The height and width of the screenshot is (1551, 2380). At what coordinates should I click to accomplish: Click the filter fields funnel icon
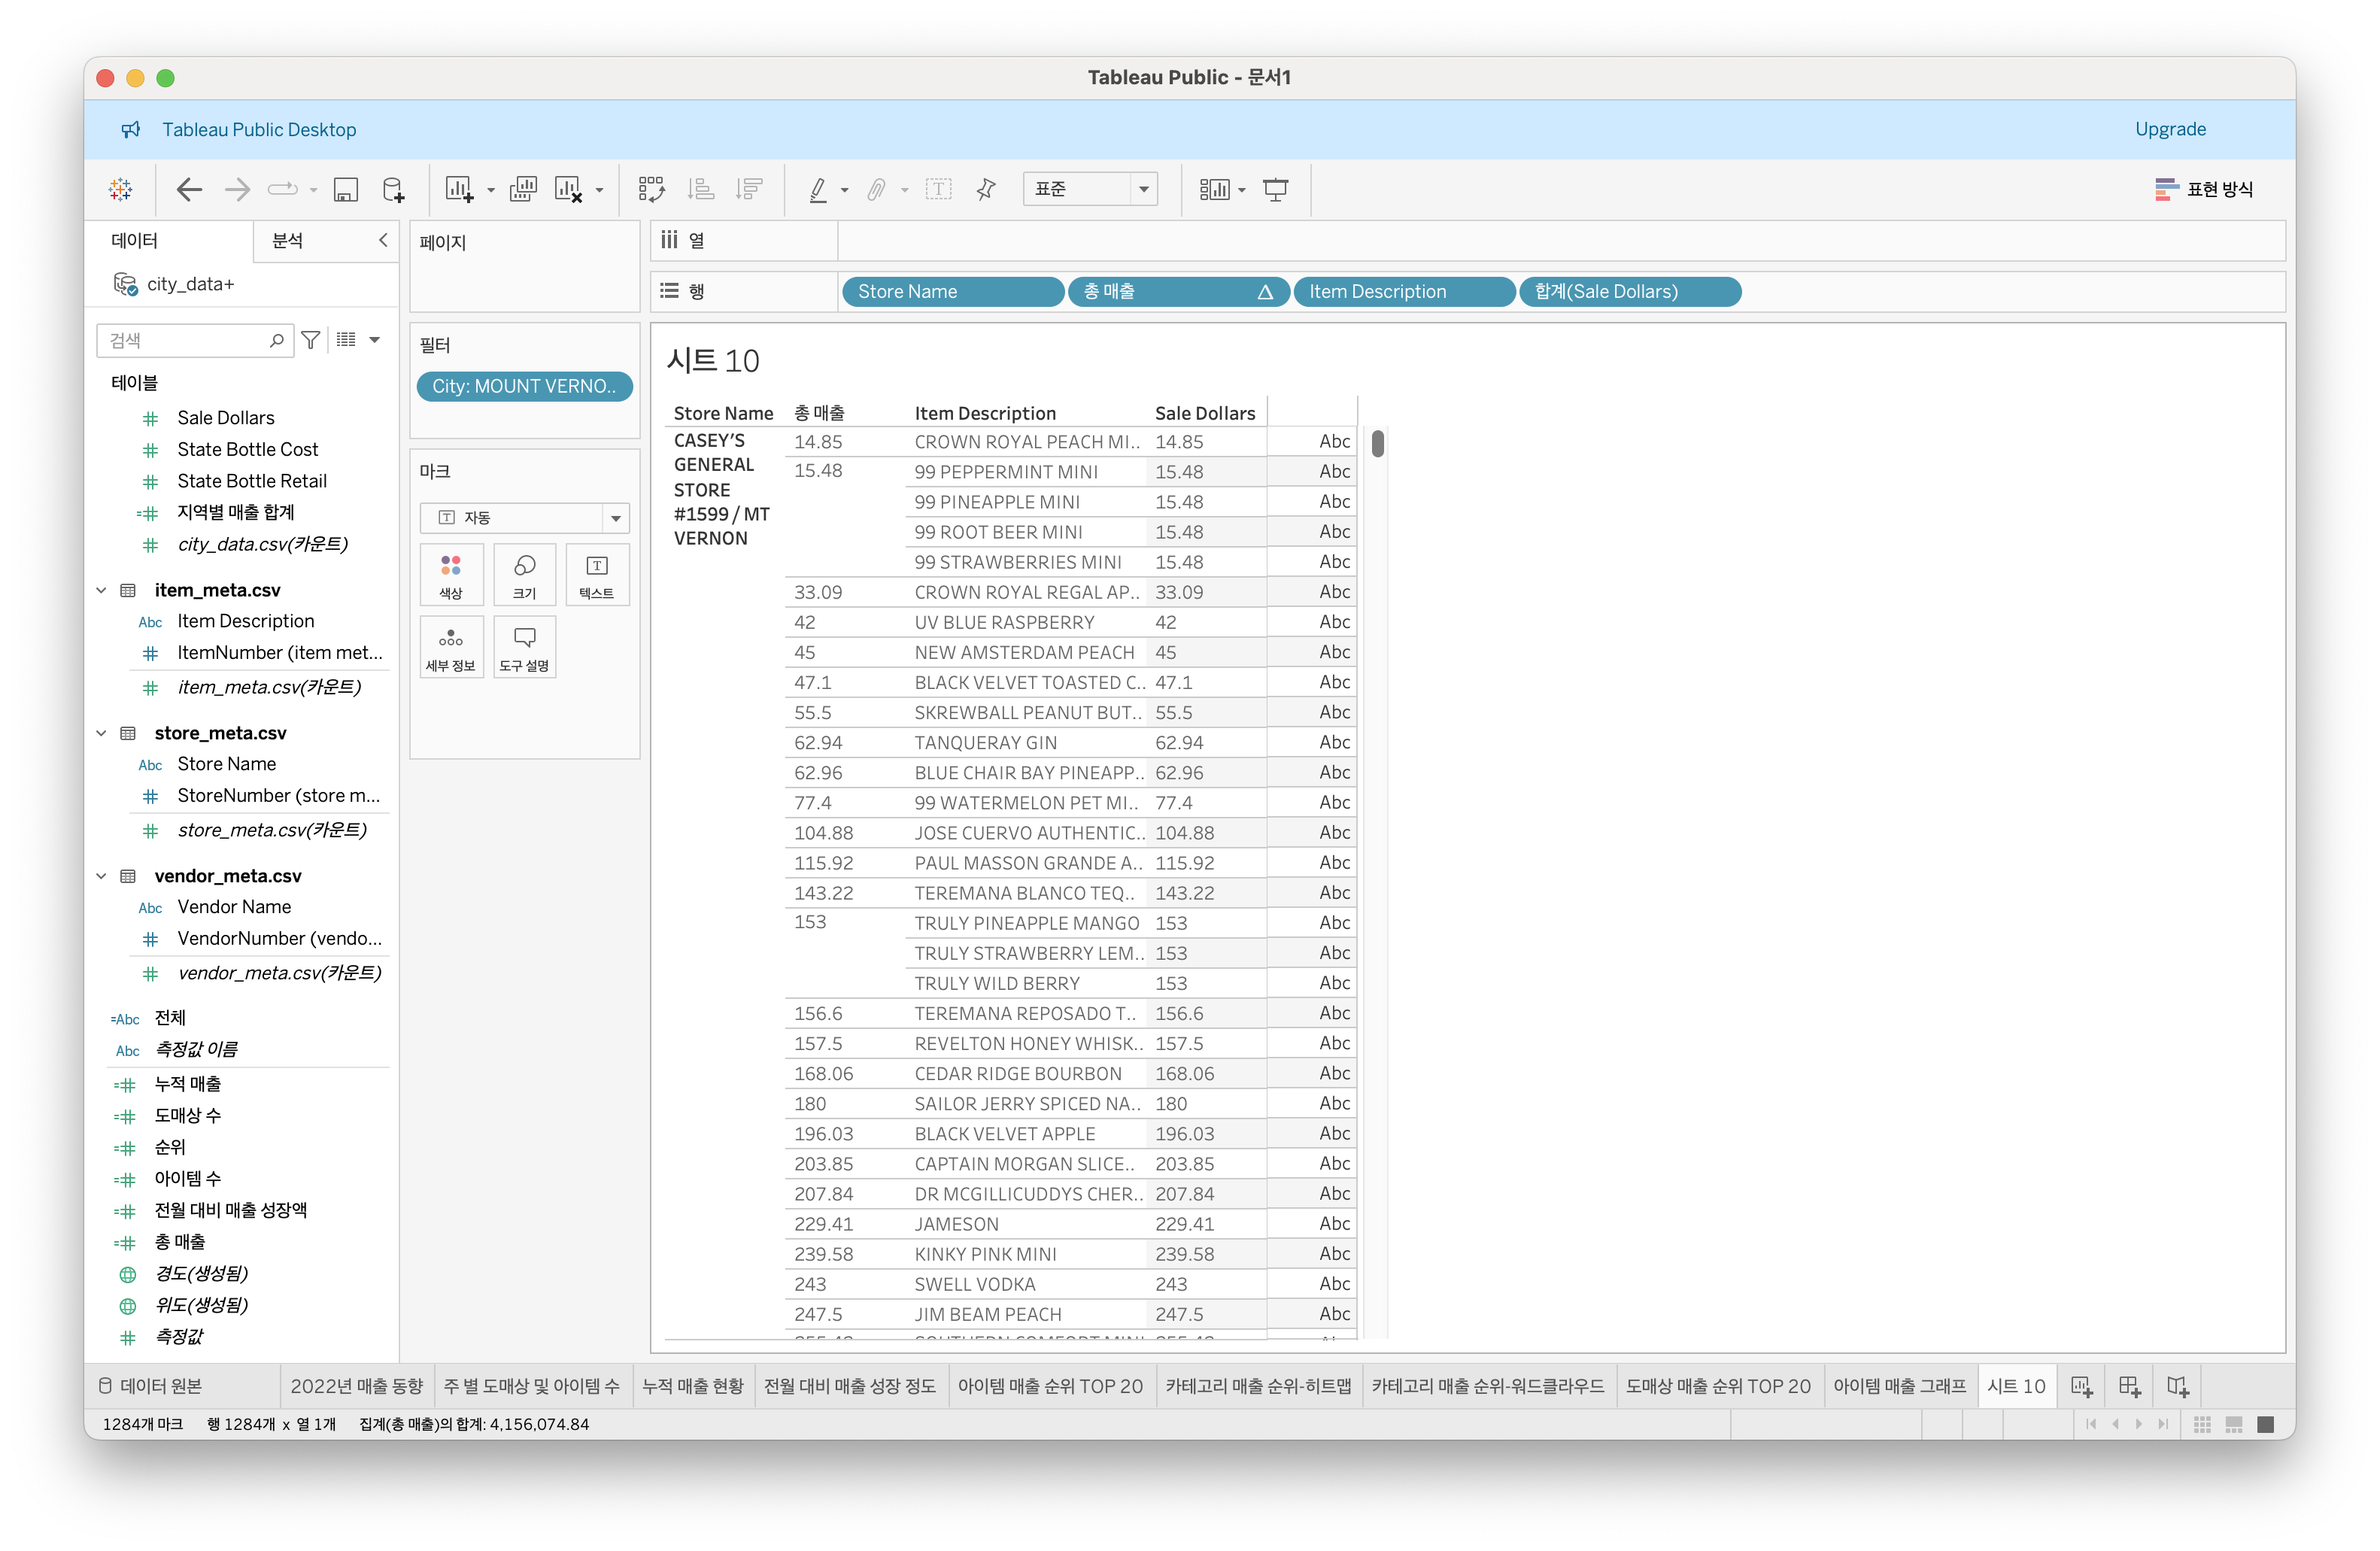(311, 340)
